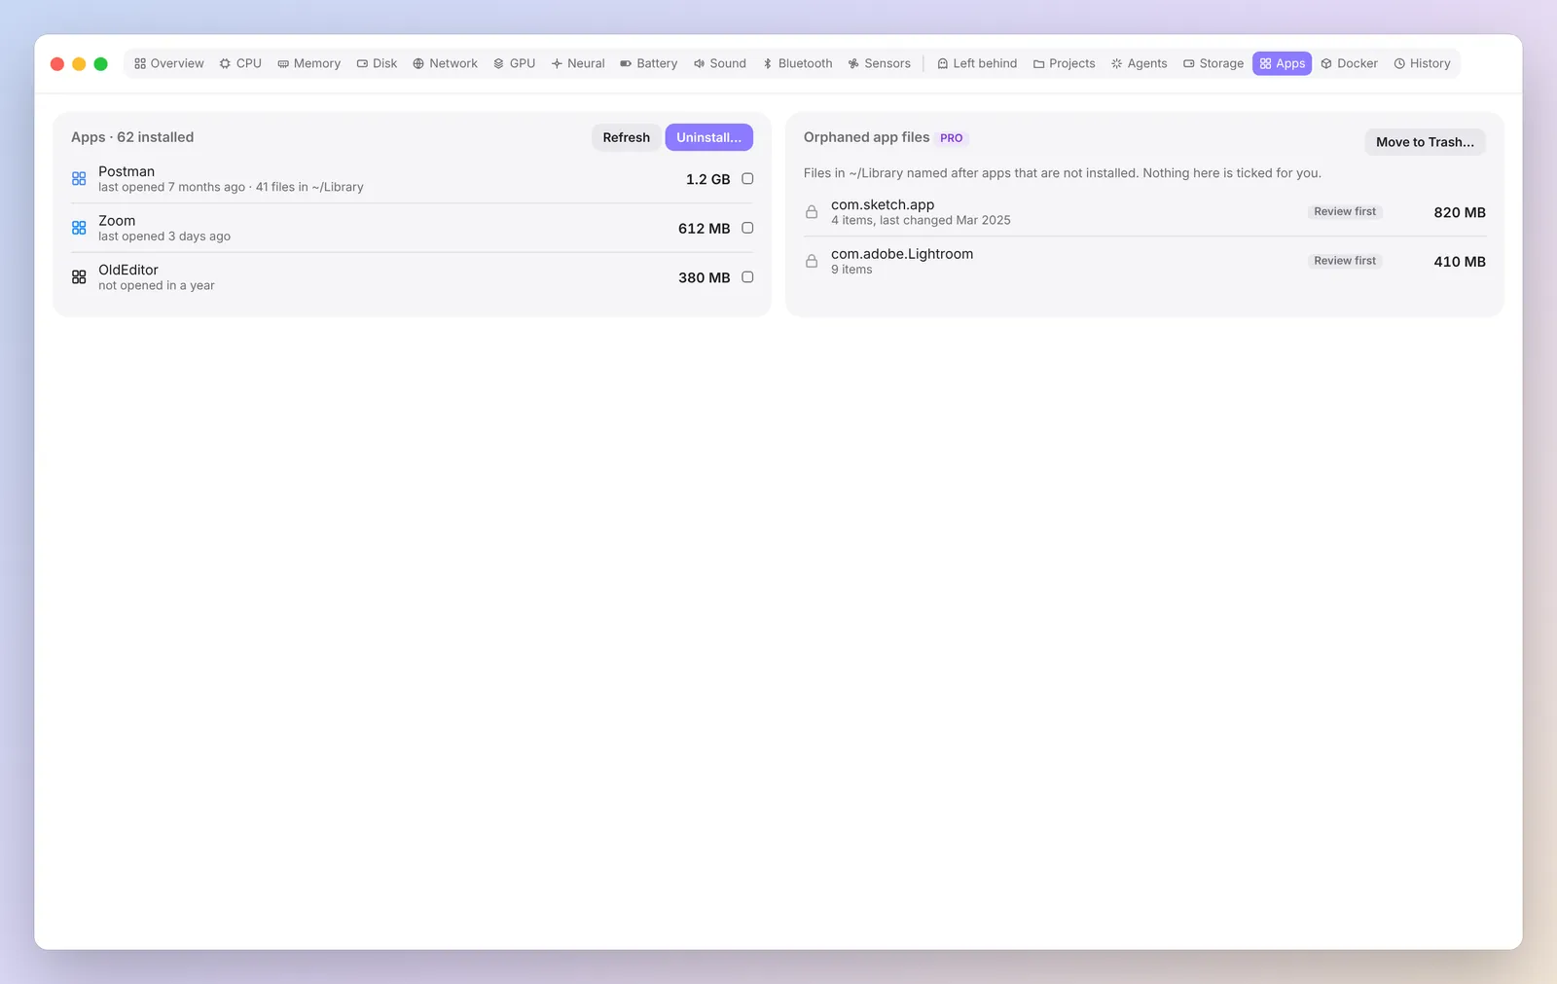Open the Overview tab
The image size is (1557, 984).
point(169,63)
